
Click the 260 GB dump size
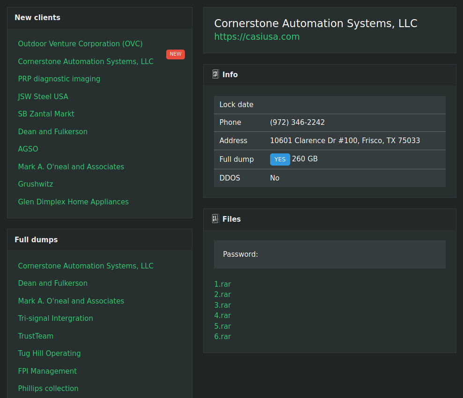pos(305,159)
